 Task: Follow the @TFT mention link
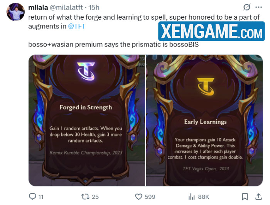click(x=77, y=26)
